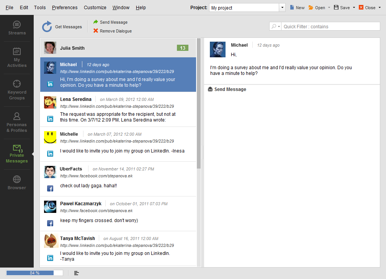
Task: Click the Save project label
Action: [345, 8]
